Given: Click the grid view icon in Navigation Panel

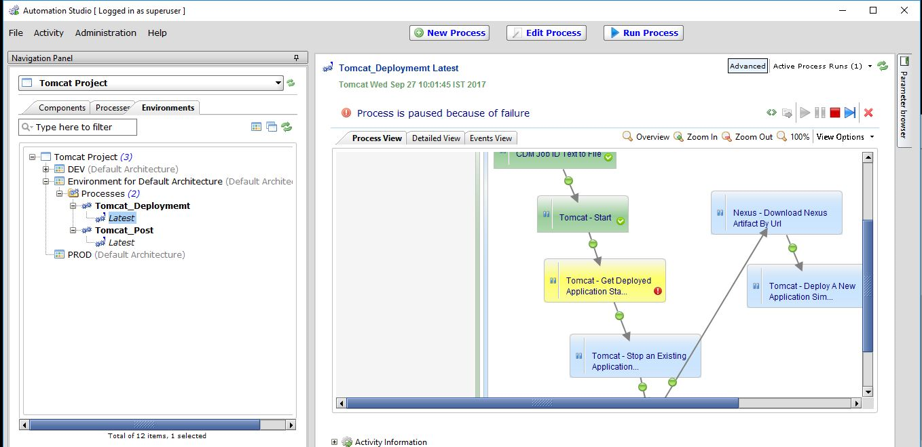Looking at the screenshot, I should coord(256,127).
